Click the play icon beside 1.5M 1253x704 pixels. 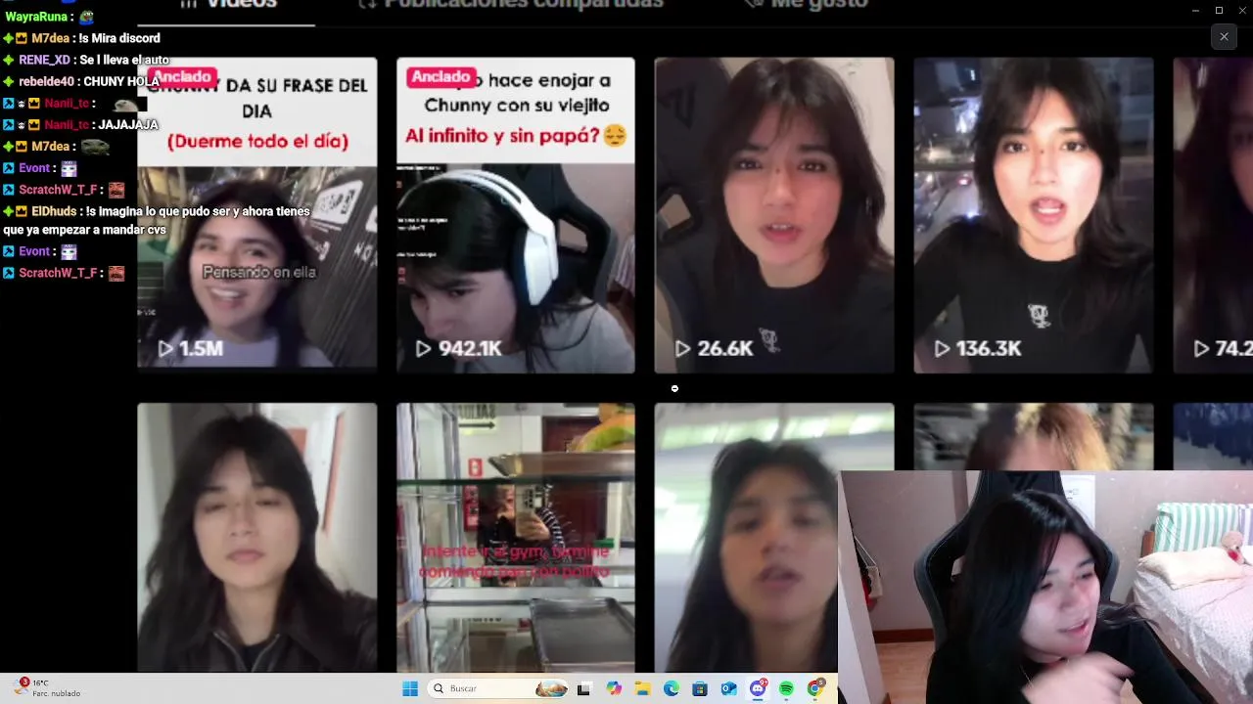click(x=165, y=348)
